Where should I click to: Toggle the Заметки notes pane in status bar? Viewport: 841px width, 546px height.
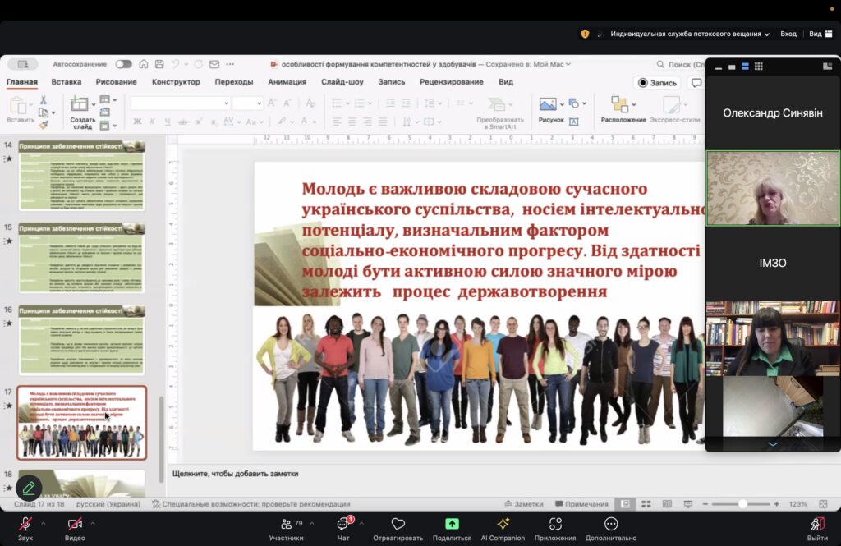(523, 504)
